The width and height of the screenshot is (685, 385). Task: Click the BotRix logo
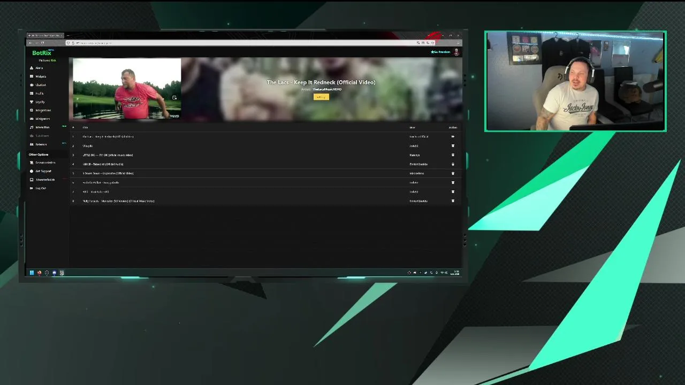tap(42, 53)
